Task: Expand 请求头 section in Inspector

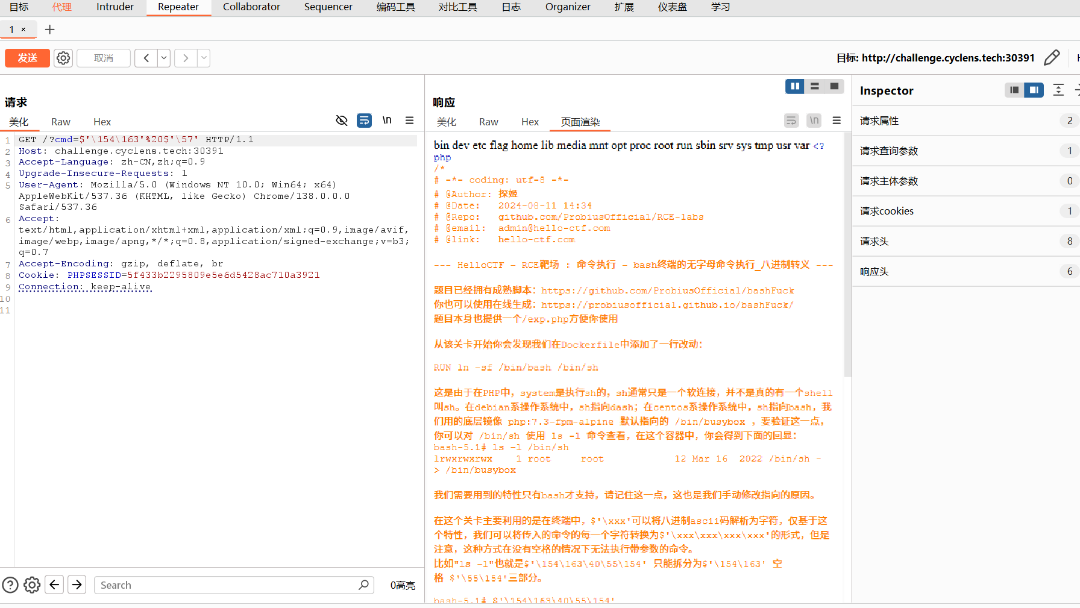Action: pos(966,242)
